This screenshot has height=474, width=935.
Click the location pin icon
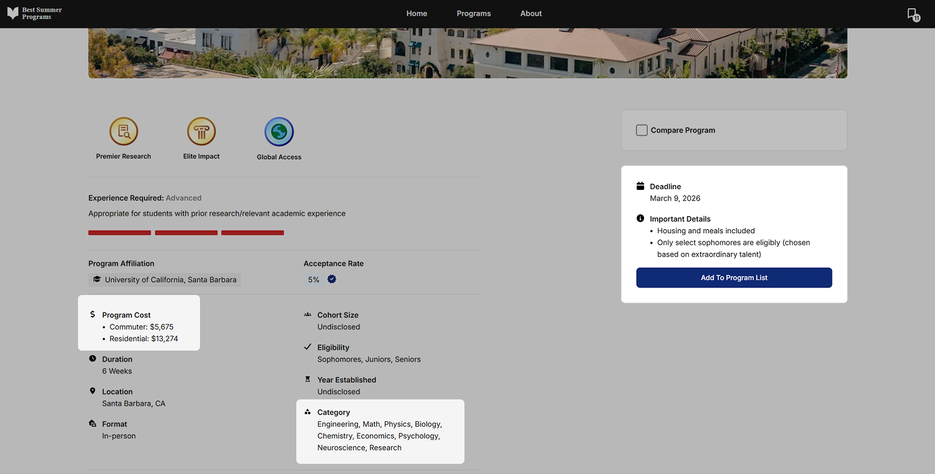(93, 391)
